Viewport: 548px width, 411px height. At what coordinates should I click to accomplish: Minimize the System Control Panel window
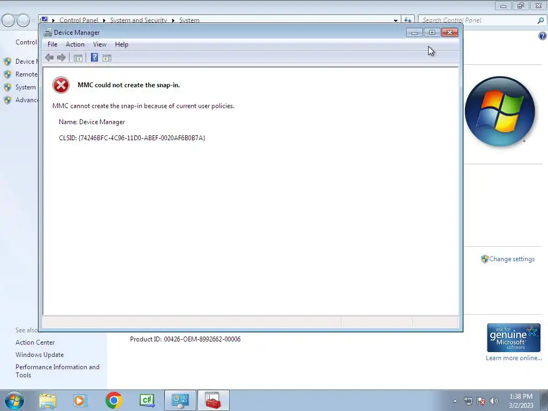point(503,5)
